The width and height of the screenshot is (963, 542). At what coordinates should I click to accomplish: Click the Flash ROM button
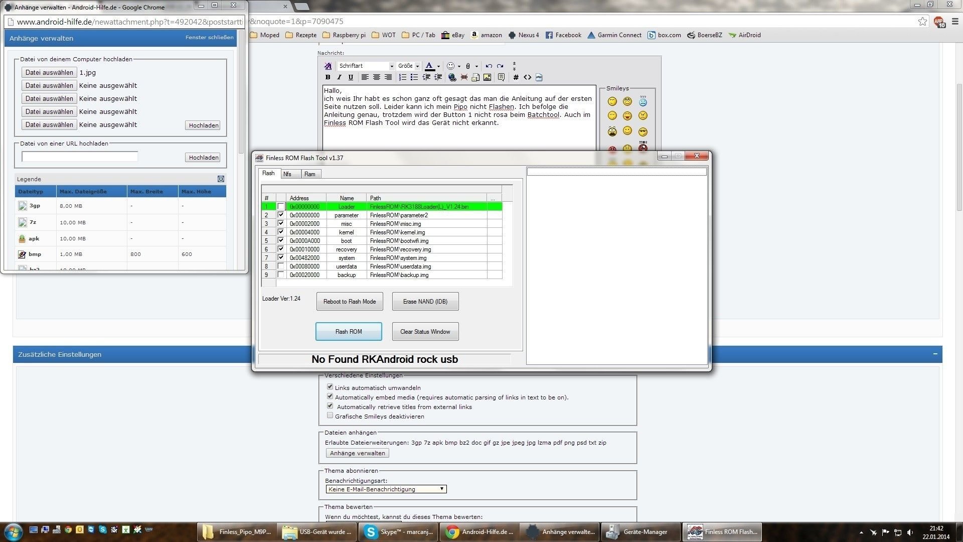pos(349,332)
